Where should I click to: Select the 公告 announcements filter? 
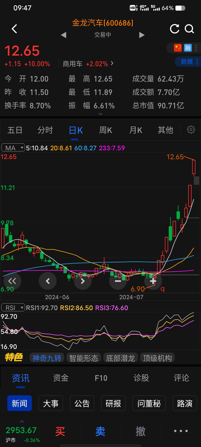[82, 403]
